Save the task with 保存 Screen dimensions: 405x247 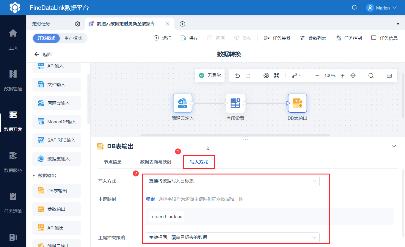189,38
